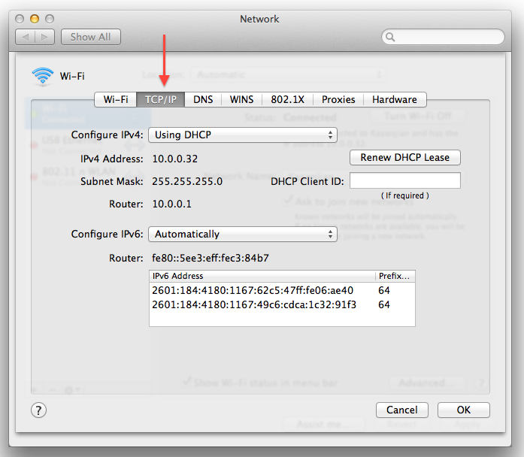
Task: Click the Cancel button
Action: click(x=402, y=410)
